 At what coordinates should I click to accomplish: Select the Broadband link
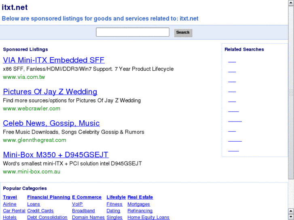83,211
